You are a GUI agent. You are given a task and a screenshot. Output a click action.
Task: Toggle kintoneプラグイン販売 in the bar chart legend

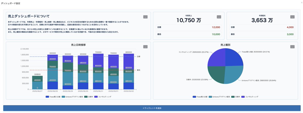(72, 96)
